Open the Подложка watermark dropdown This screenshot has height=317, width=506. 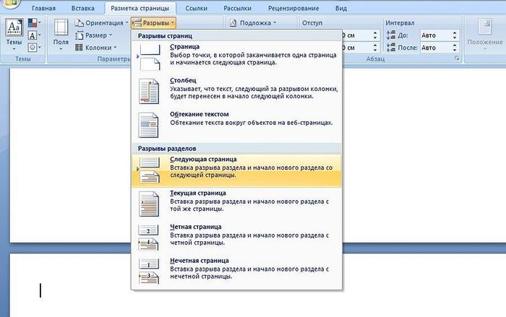[x=254, y=23]
